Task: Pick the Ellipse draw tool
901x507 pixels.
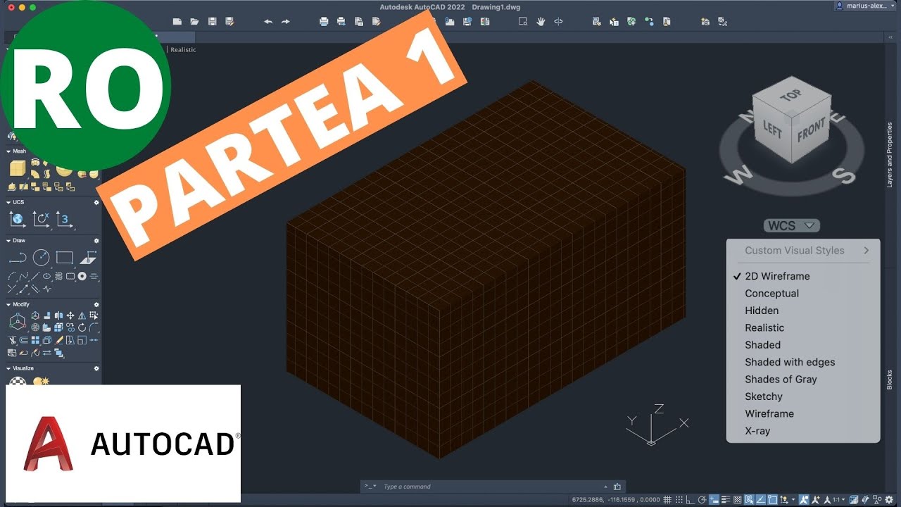Action: click(x=46, y=275)
